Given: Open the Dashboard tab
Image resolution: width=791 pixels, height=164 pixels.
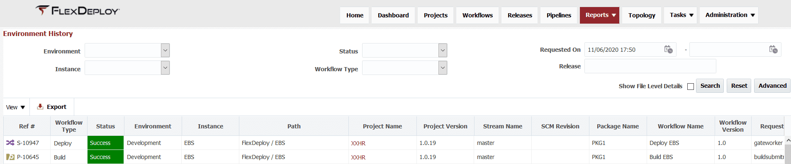Looking at the screenshot, I should click(393, 15).
